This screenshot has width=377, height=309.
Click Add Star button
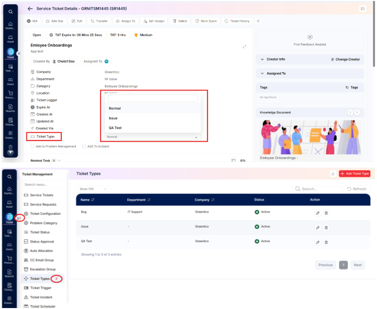tap(55, 21)
